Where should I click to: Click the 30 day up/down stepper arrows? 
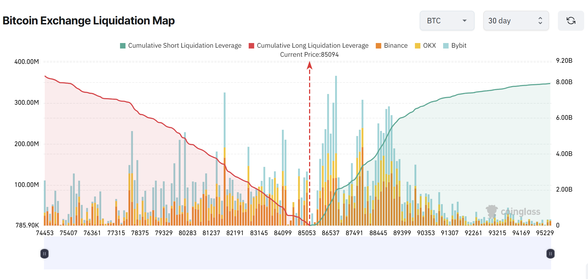tap(540, 21)
